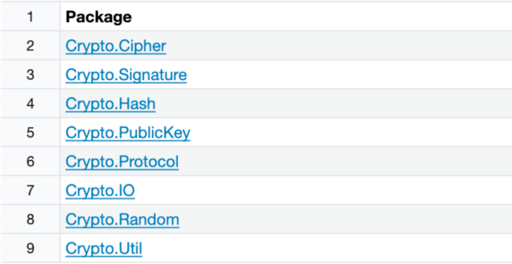Open the Crypto.Cipher link
This screenshot has width=512, height=264.
115,46
